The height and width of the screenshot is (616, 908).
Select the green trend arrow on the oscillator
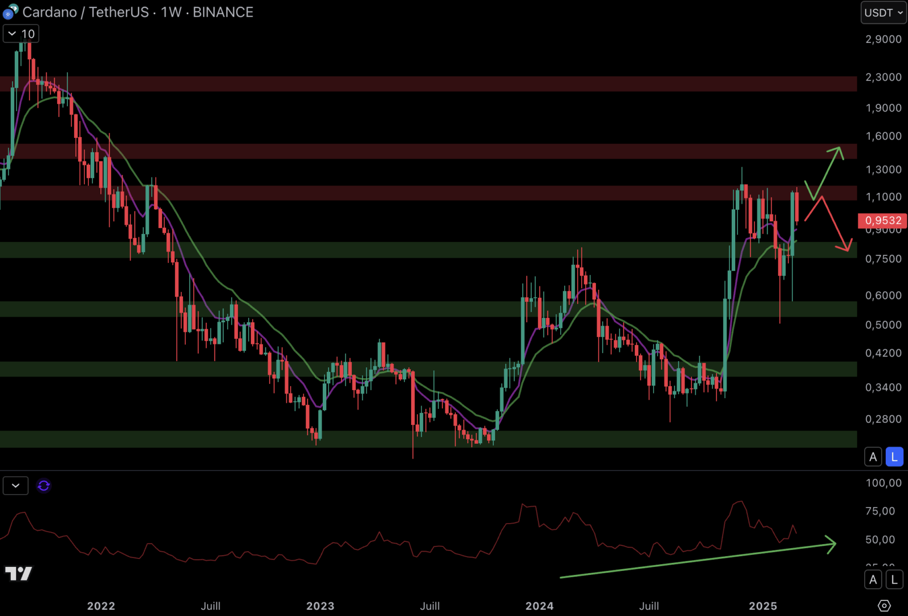(696, 561)
